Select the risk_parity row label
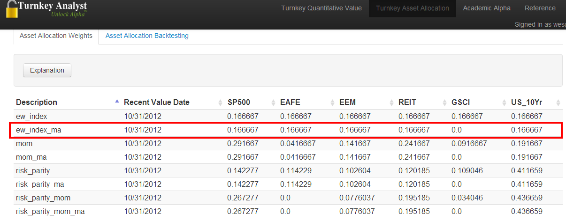Image resolution: width=566 pixels, height=221 pixels. (x=33, y=170)
